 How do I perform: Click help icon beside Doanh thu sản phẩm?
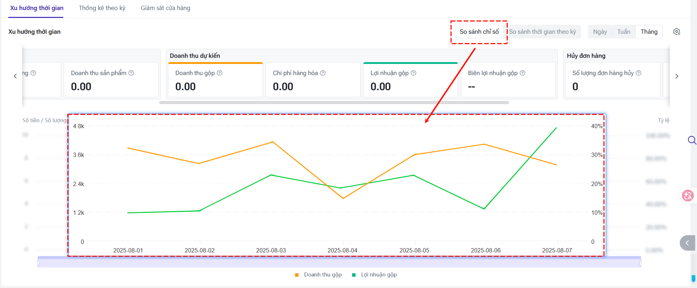[x=131, y=73]
